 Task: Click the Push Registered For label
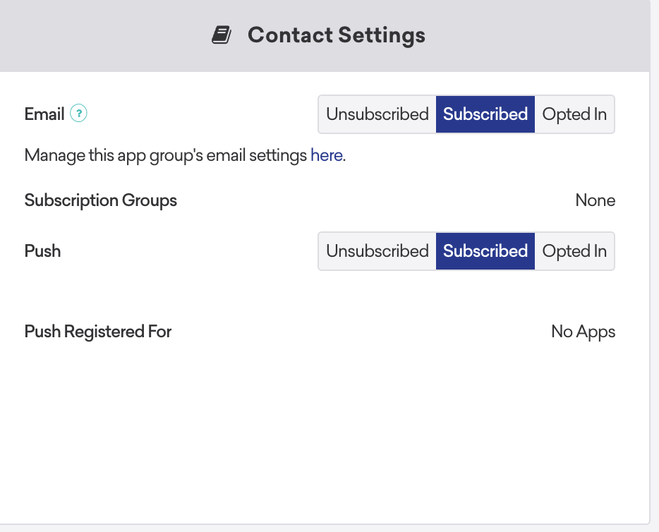point(97,331)
